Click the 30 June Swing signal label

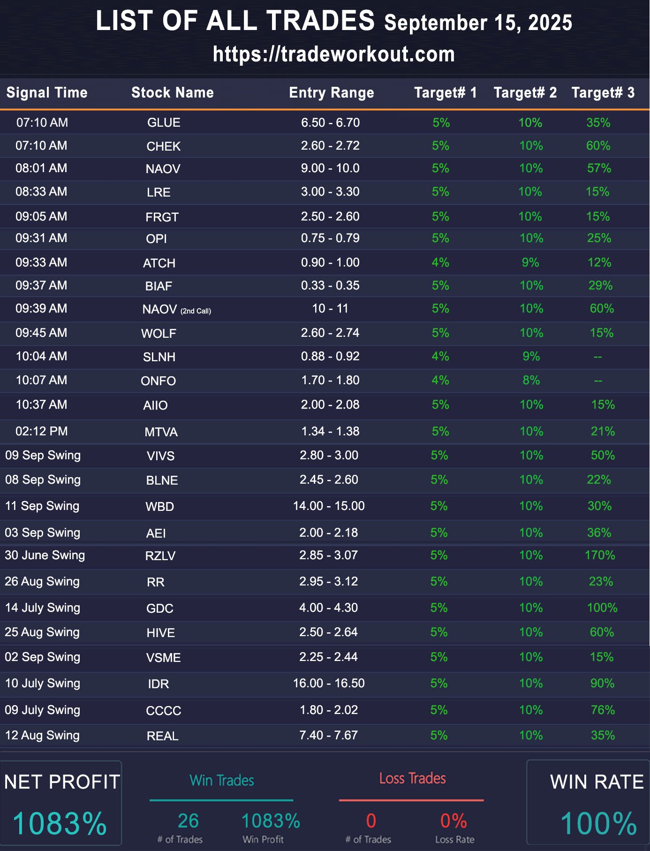(45, 555)
